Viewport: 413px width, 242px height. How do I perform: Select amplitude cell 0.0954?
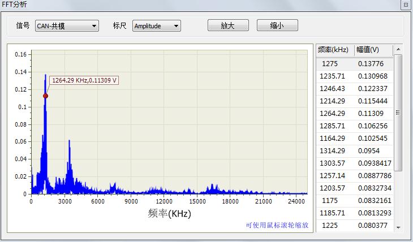(x=369, y=150)
